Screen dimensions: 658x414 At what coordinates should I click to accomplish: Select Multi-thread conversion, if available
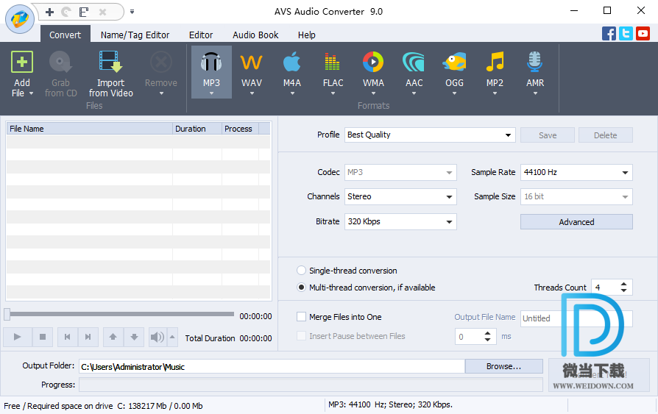tap(301, 288)
